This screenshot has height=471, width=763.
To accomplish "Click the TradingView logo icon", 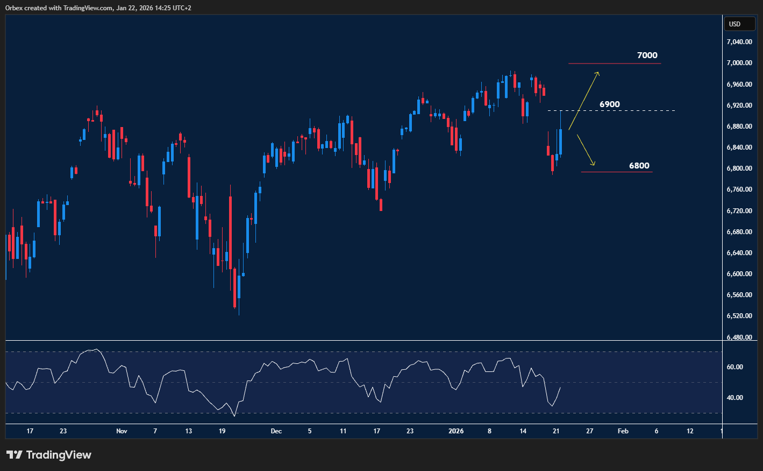I will click(x=14, y=455).
